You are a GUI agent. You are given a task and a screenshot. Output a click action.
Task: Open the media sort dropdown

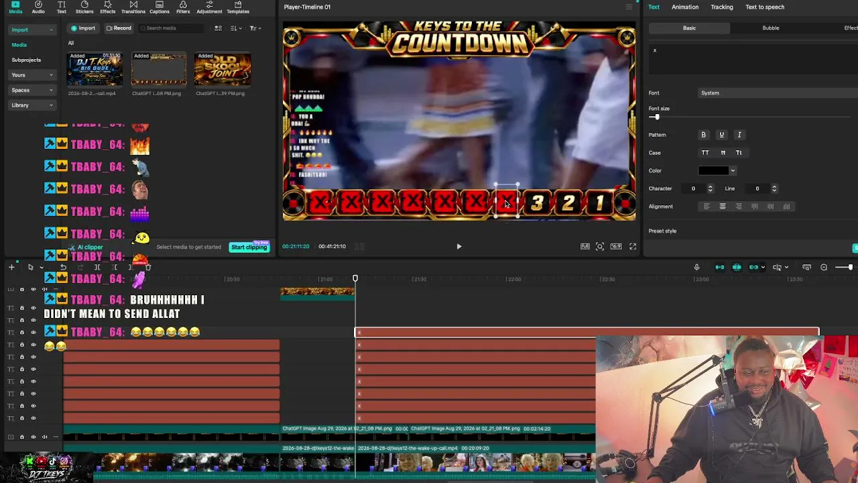[x=236, y=28]
